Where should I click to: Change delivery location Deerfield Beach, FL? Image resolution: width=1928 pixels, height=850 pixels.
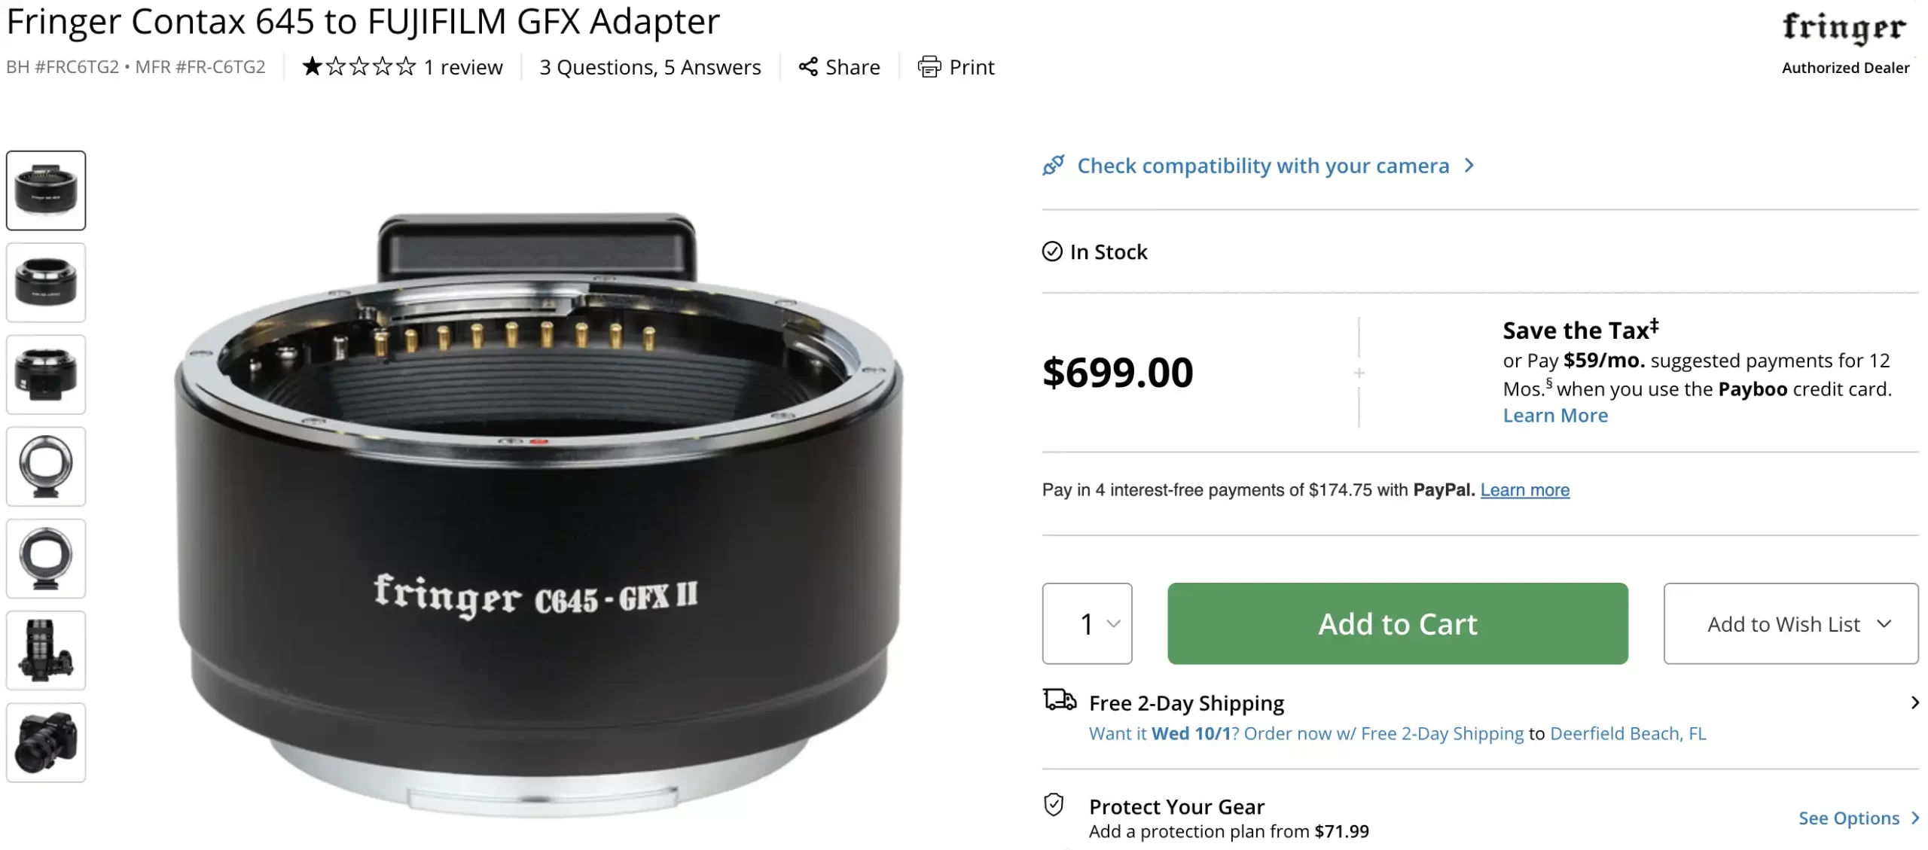click(1628, 734)
